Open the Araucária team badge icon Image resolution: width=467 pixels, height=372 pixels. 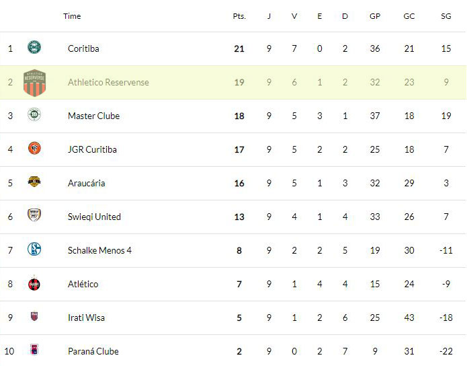pyautogui.click(x=34, y=182)
